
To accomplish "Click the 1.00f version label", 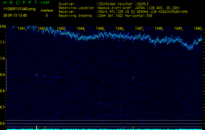I will point(45,3).
